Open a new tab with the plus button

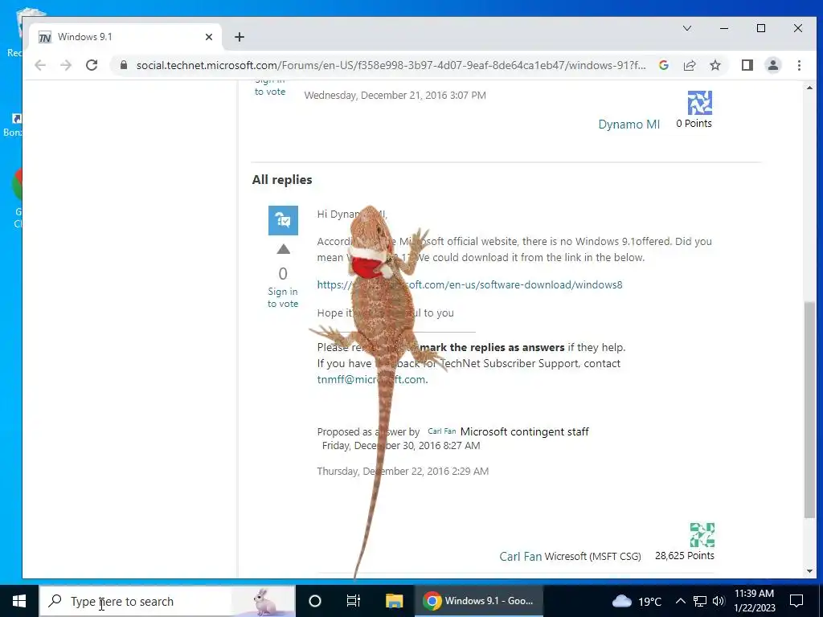(240, 37)
